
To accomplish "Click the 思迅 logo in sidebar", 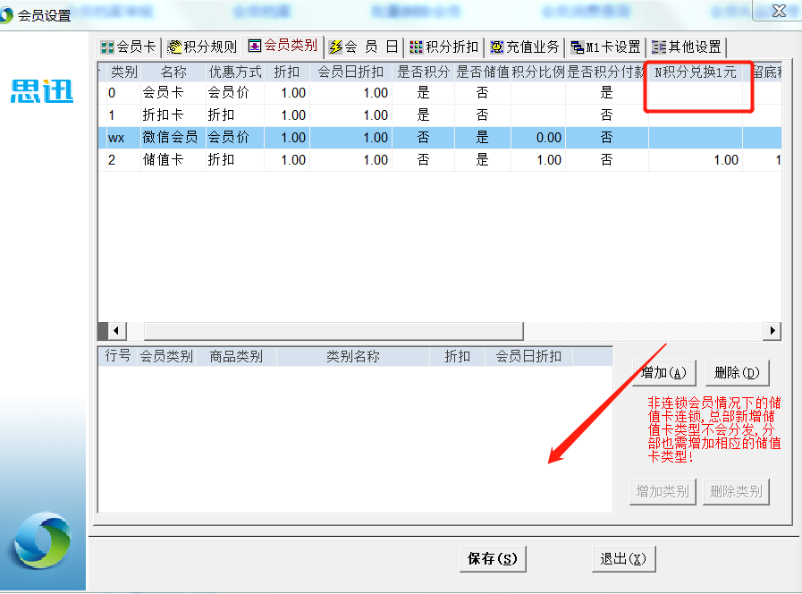I will (42, 91).
